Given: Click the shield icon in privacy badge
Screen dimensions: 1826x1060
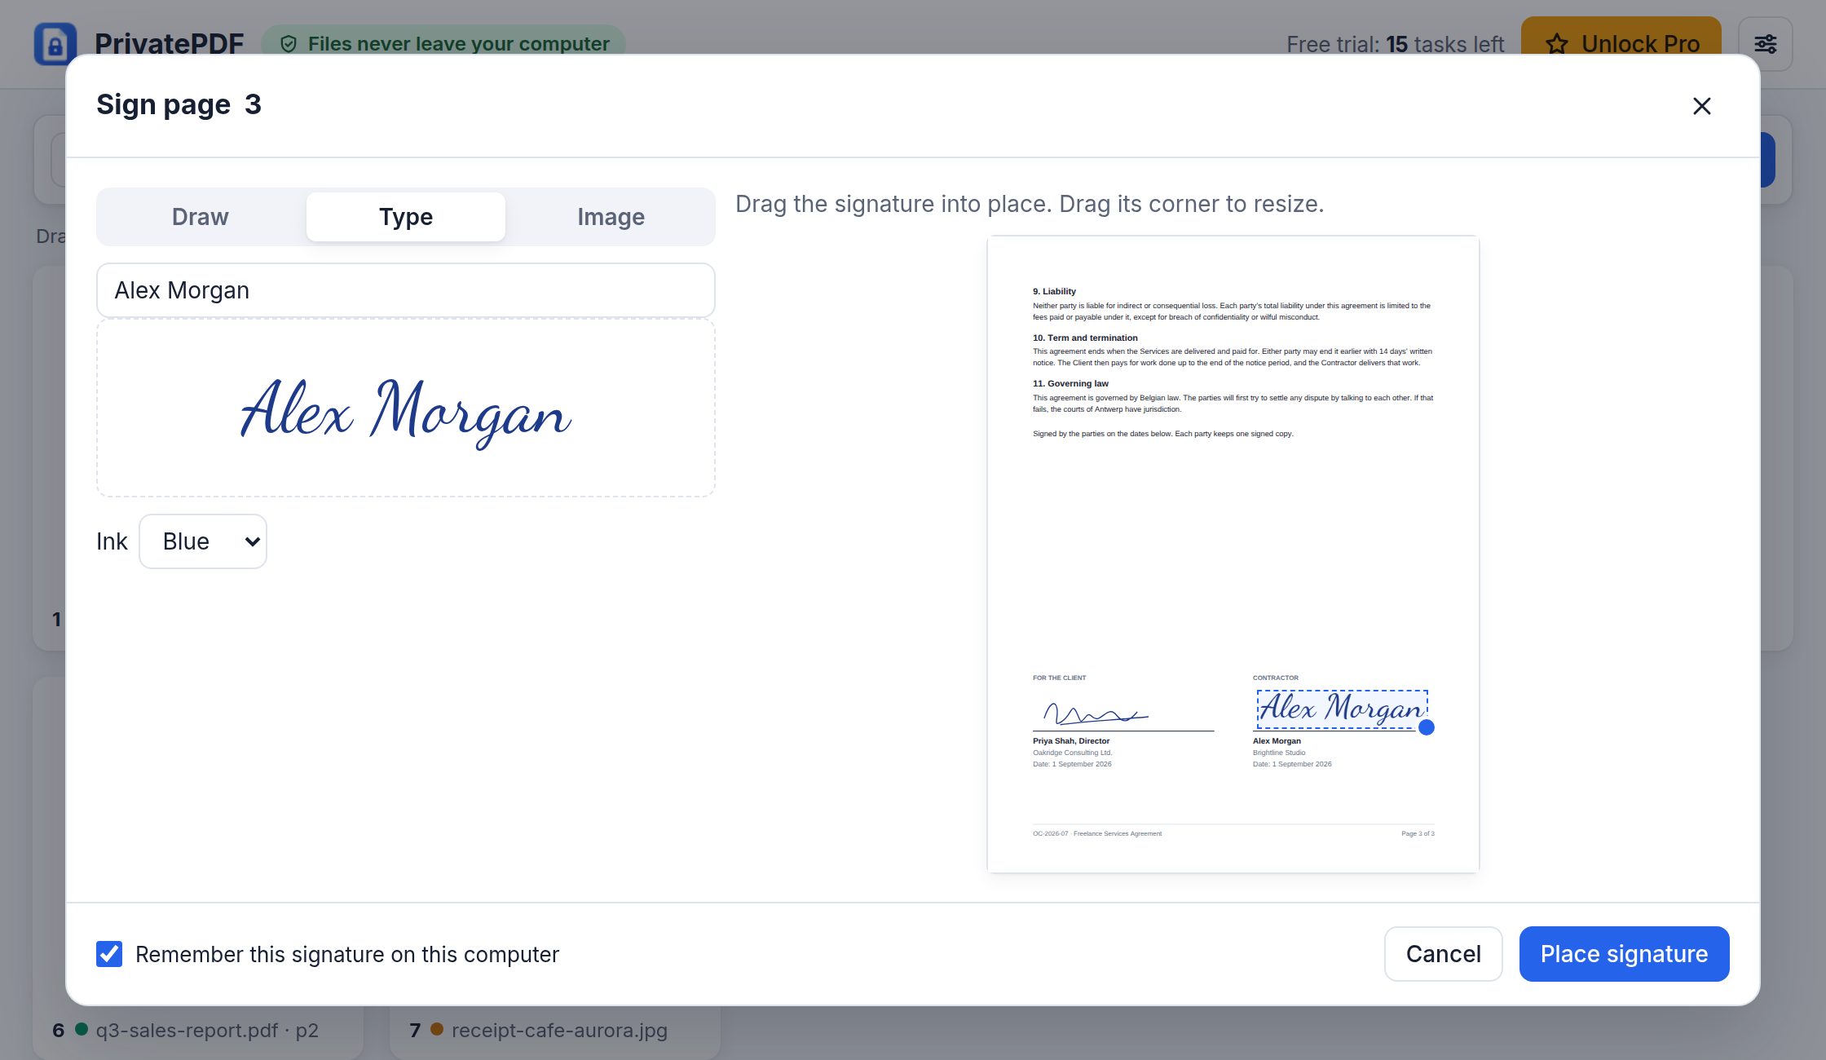Looking at the screenshot, I should pos(288,44).
